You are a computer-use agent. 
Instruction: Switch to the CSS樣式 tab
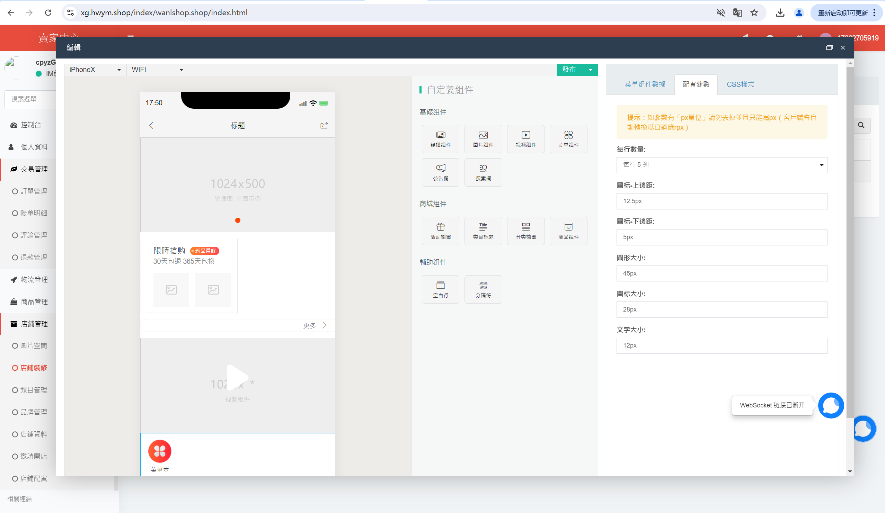click(x=740, y=84)
